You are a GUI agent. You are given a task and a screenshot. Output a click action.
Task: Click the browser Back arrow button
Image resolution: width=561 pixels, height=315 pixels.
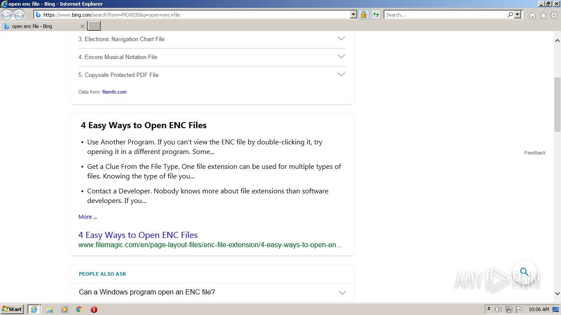click(7, 14)
